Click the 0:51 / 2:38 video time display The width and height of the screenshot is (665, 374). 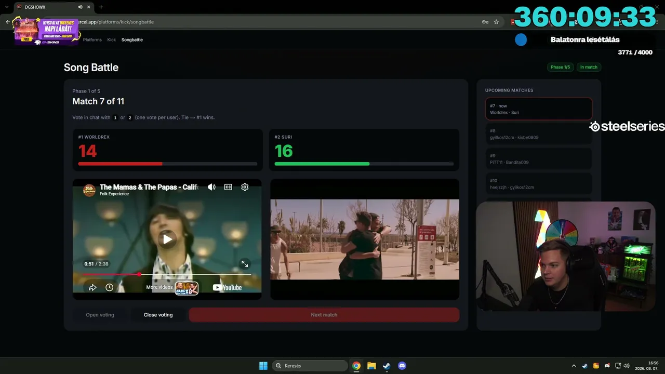(x=96, y=264)
